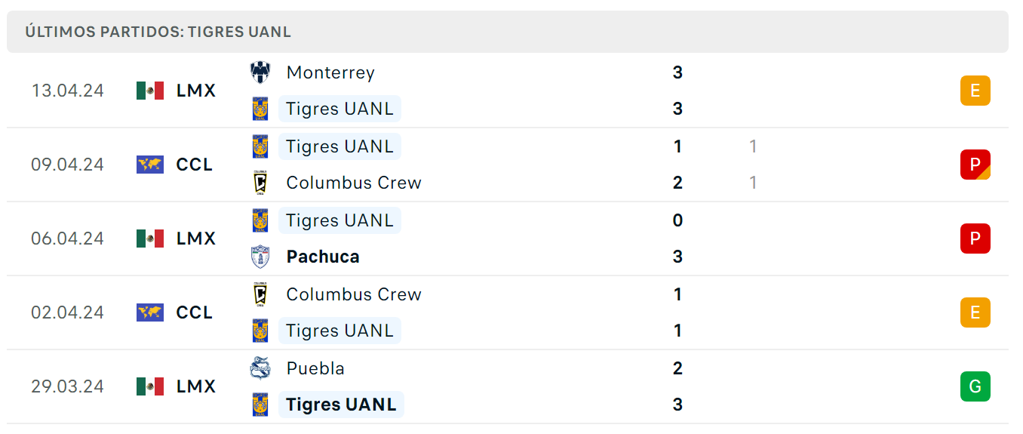The width and height of the screenshot is (1023, 434).
Task: Click the Pachuca club crest icon
Action: coord(260,257)
